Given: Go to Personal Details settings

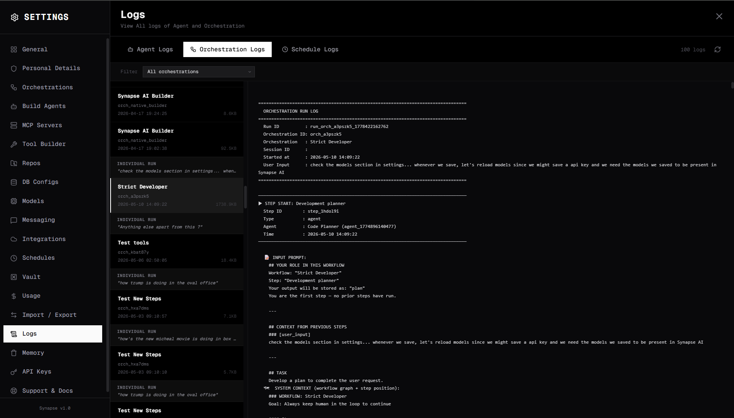Looking at the screenshot, I should pyautogui.click(x=53, y=68).
